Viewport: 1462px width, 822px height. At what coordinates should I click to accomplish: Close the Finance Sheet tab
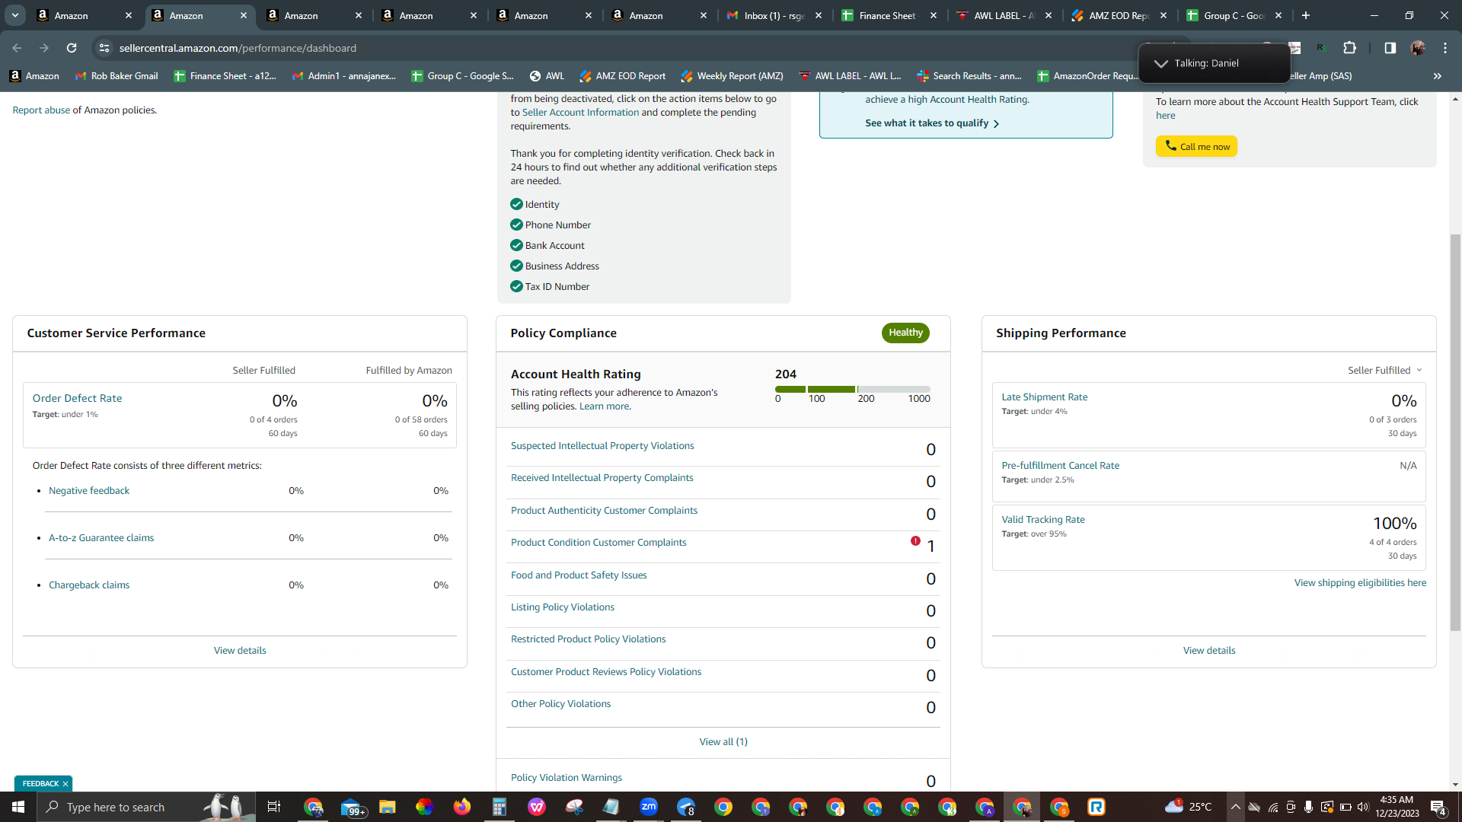[934, 15]
